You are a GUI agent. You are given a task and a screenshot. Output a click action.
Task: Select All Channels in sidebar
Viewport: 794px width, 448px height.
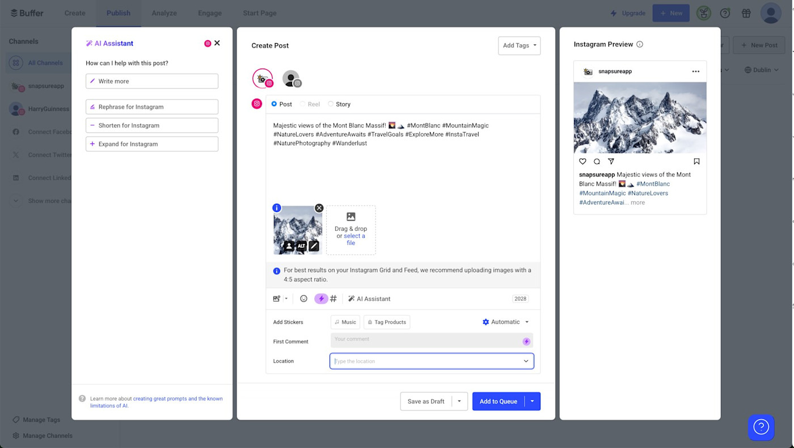39,63
